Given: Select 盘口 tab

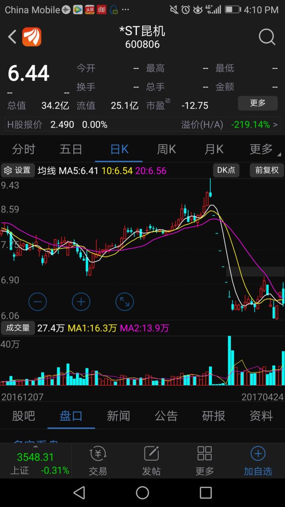Looking at the screenshot, I should [71, 416].
